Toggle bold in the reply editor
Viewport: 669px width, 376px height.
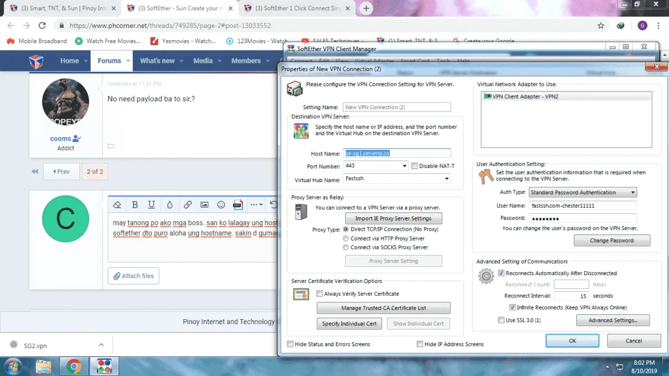(135, 205)
